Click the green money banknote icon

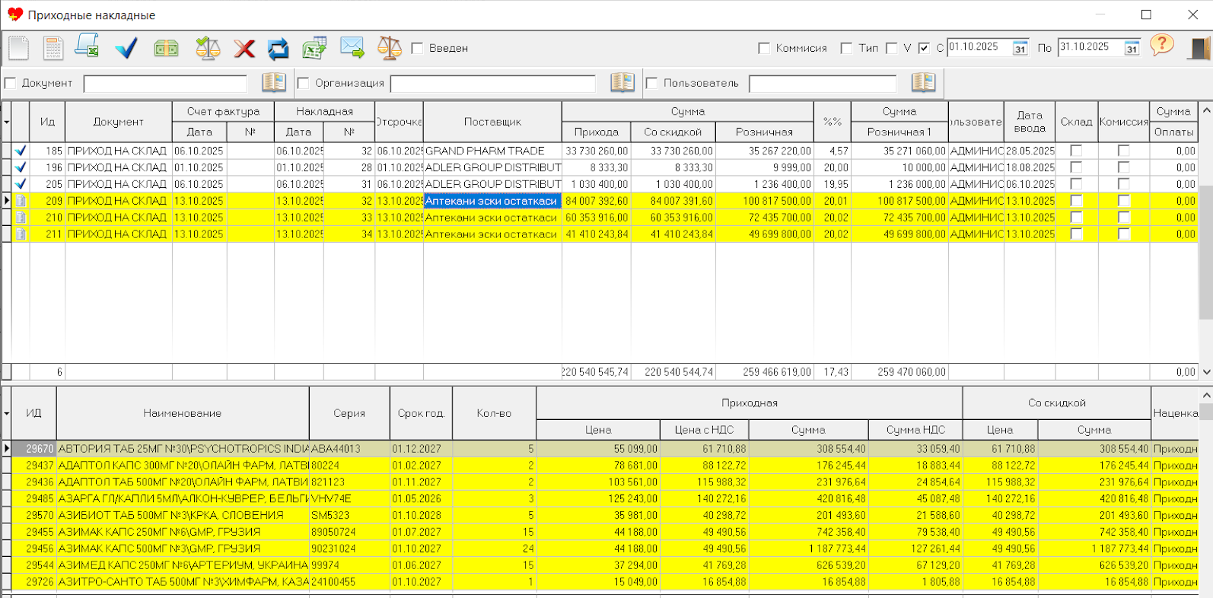point(166,49)
